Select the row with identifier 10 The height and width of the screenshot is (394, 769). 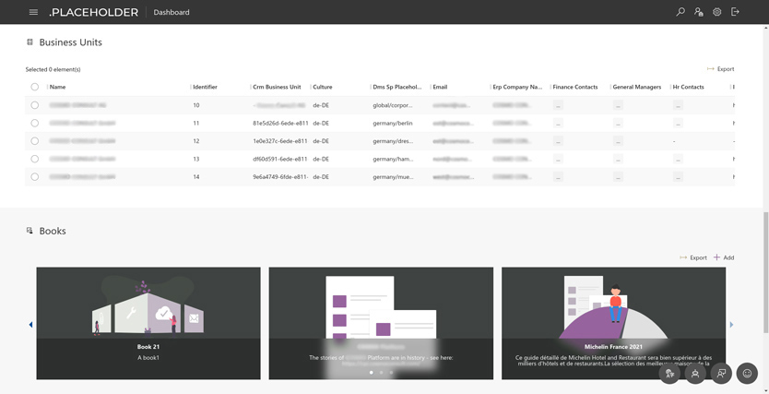35,105
